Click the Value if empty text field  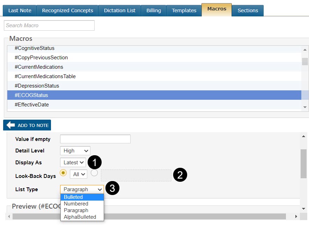point(95,139)
